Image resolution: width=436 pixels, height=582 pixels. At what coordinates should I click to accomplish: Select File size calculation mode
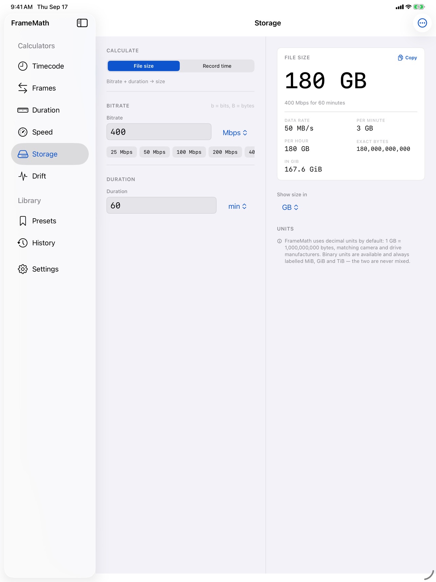tap(144, 66)
